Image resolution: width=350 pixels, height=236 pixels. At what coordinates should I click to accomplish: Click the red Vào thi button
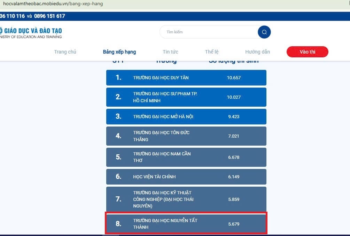pyautogui.click(x=308, y=52)
